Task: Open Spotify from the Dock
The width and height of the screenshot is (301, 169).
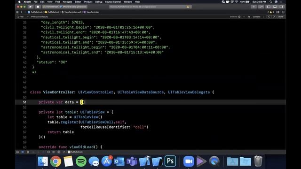Action: (x=81, y=161)
